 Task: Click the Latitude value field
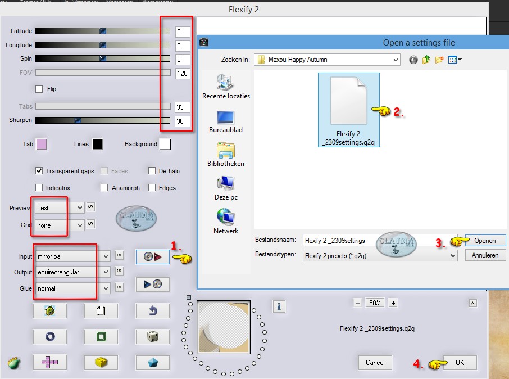183,32
